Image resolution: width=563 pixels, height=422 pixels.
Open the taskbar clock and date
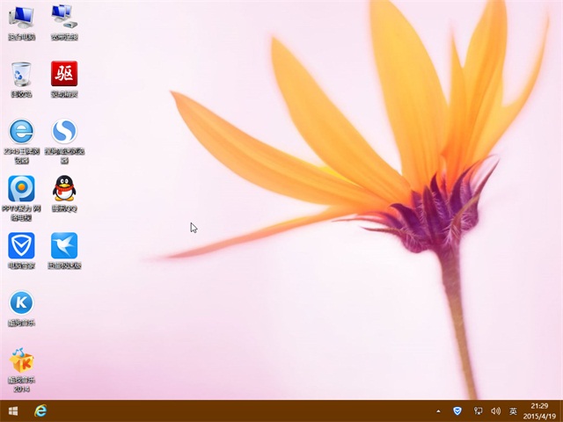click(541, 411)
